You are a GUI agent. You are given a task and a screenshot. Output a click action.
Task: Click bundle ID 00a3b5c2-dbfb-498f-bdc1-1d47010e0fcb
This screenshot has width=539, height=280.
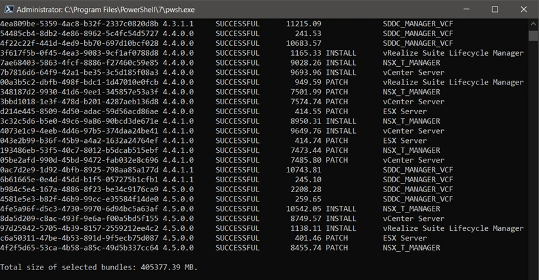(80, 82)
